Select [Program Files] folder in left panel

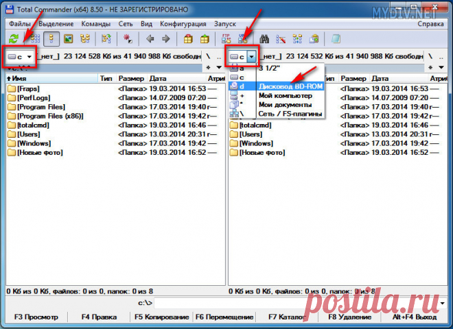click(x=36, y=107)
